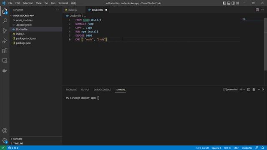The height and width of the screenshot is (150, 267).
Task: Select the TERMINAL panel tab
Action: [120, 90]
